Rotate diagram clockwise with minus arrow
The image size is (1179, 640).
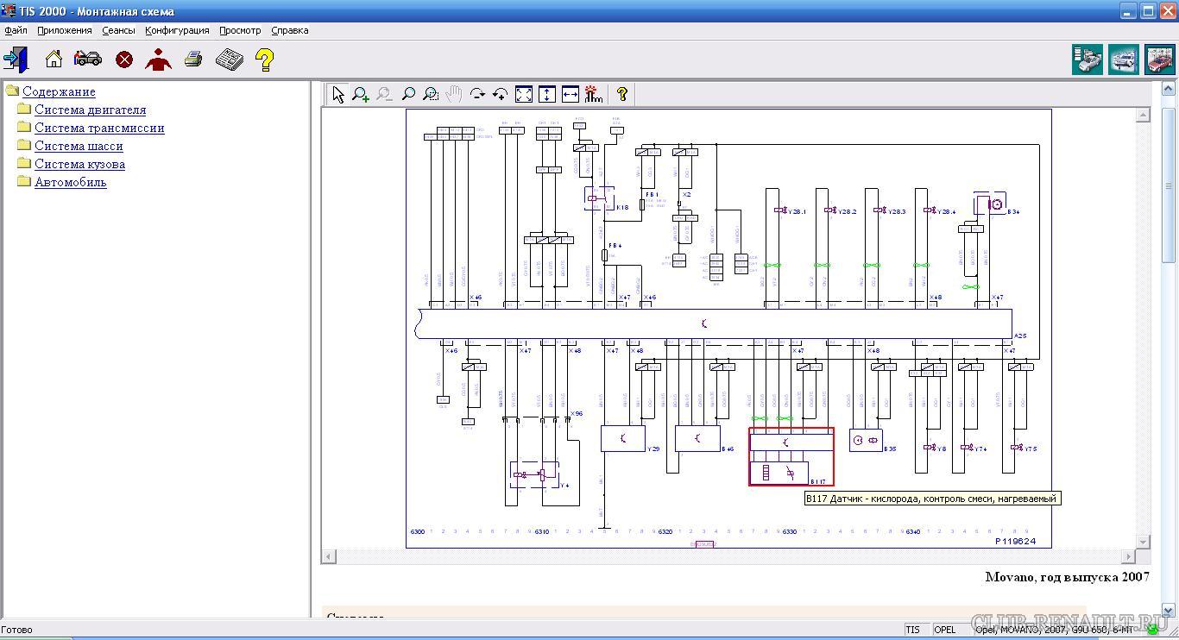point(477,94)
